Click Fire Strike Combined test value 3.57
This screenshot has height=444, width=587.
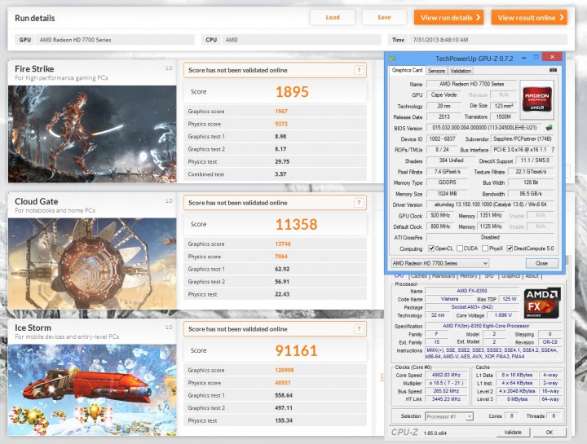click(280, 174)
